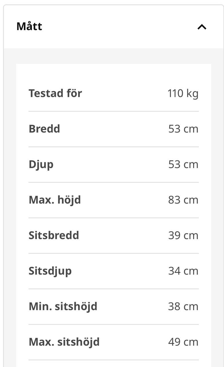Click the 38 cm value
224x367 pixels.
tap(183, 307)
